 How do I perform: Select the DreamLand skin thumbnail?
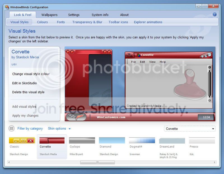click(x=172, y=147)
